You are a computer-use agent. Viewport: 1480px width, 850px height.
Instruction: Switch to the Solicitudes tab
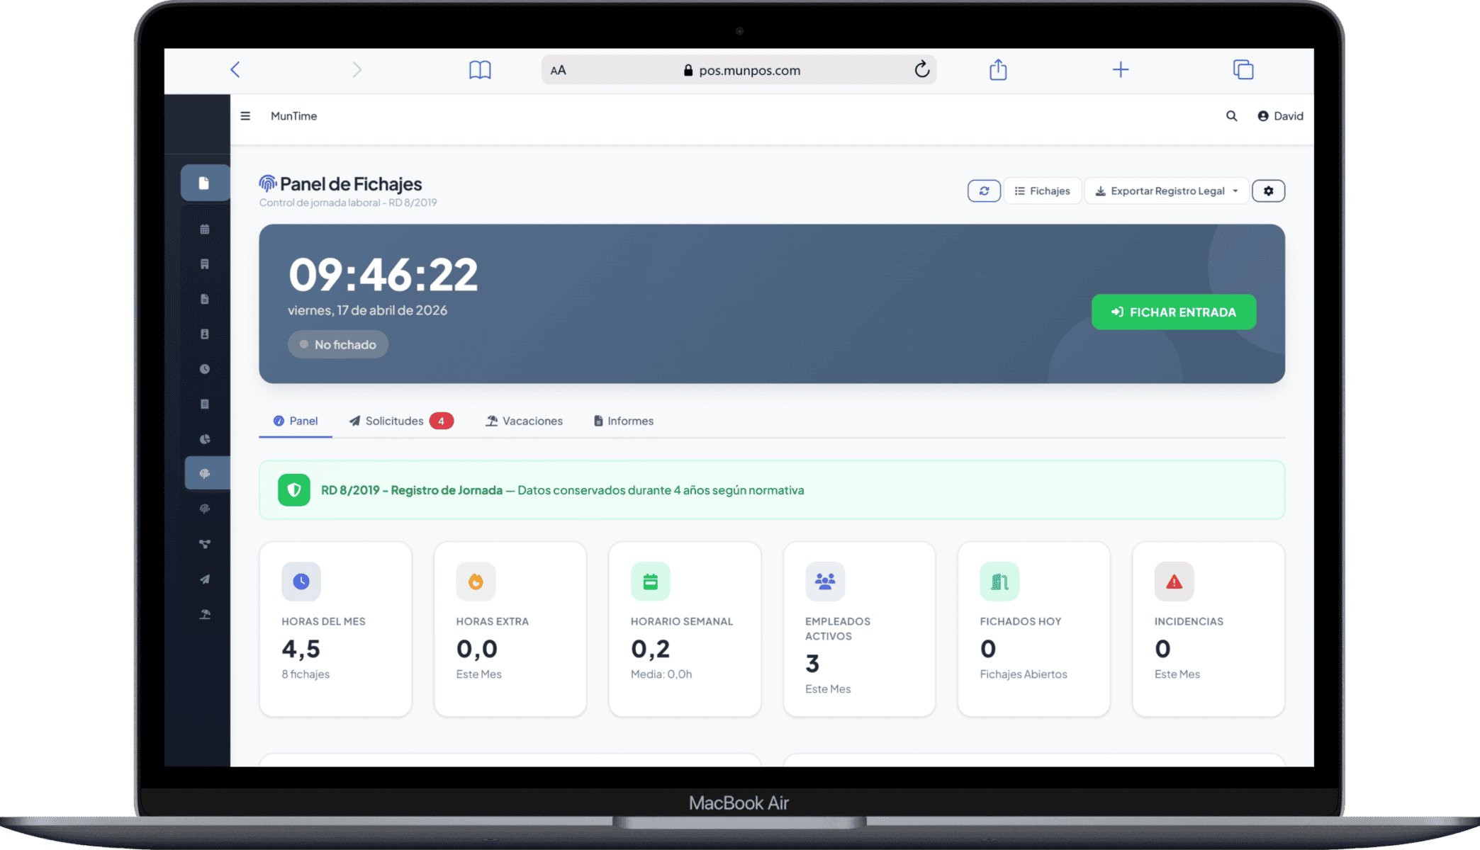[x=400, y=421]
